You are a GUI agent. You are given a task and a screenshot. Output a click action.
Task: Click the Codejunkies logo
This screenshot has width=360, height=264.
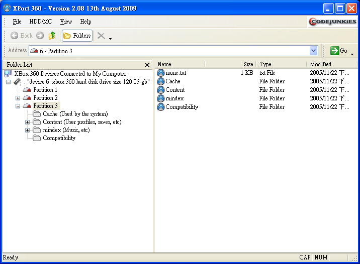click(332, 22)
